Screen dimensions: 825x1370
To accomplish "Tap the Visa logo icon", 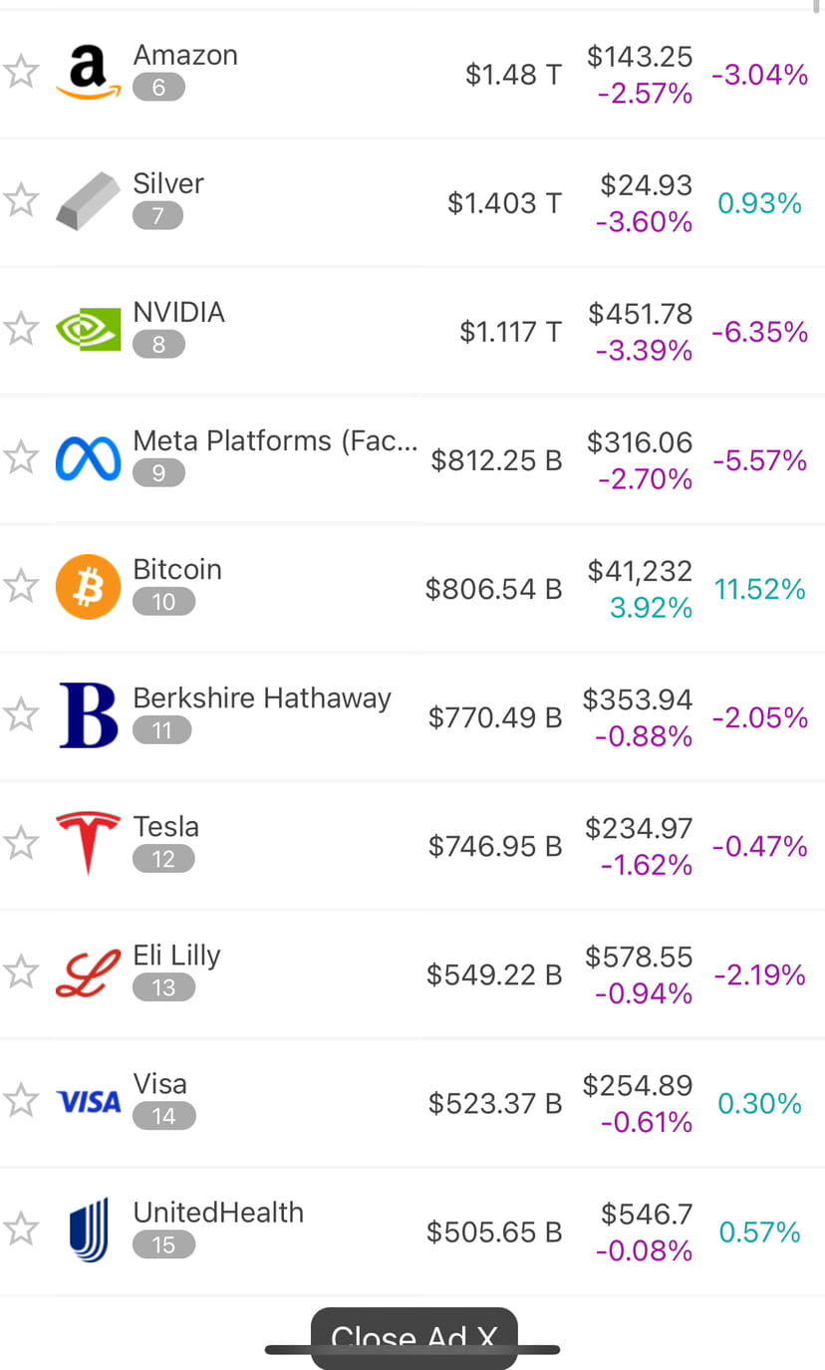I will [x=89, y=1102].
